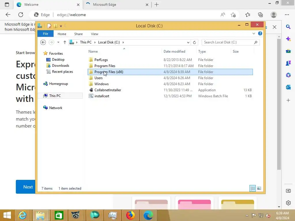Open the View ribbon tab
The height and width of the screenshot is (221, 295).
pos(94,34)
